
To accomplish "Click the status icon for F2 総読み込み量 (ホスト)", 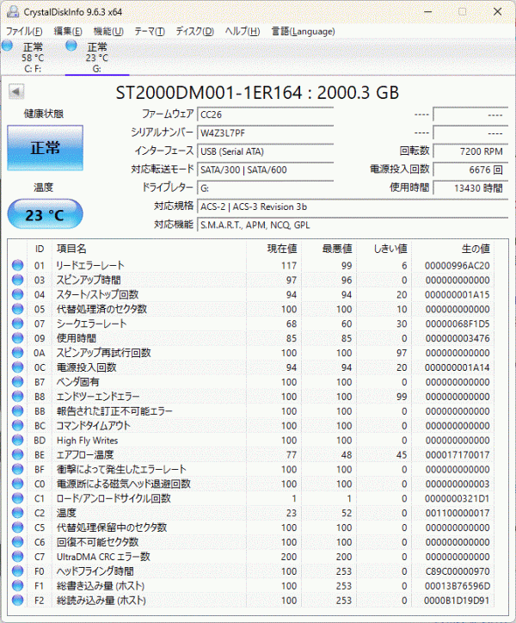I will [x=17, y=601].
